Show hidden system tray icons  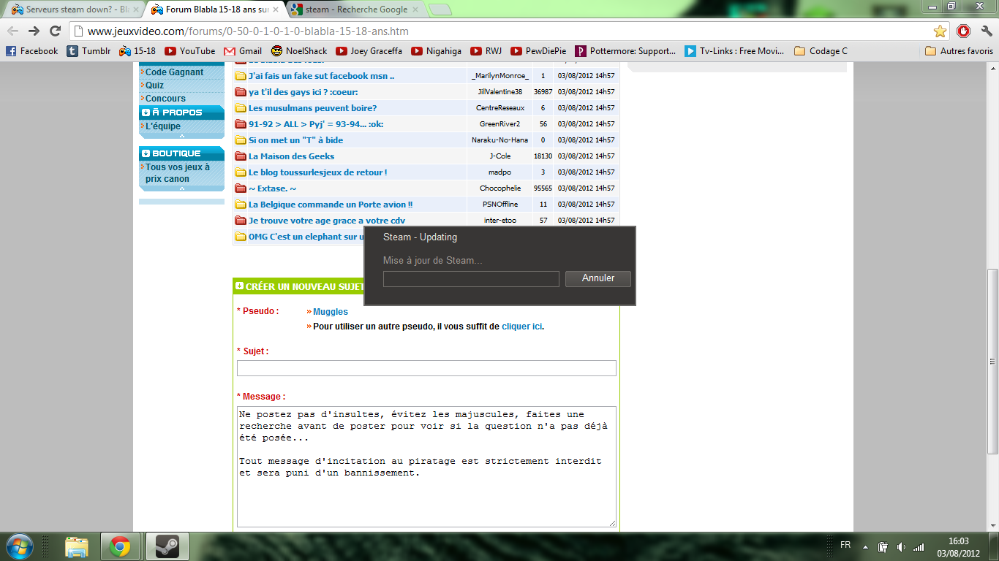point(865,546)
